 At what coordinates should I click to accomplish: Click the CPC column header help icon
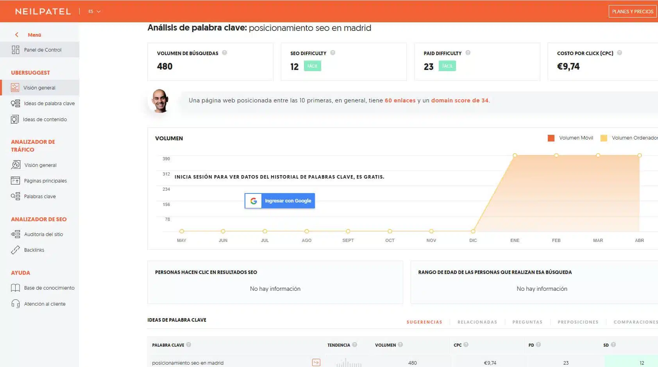tap(466, 345)
